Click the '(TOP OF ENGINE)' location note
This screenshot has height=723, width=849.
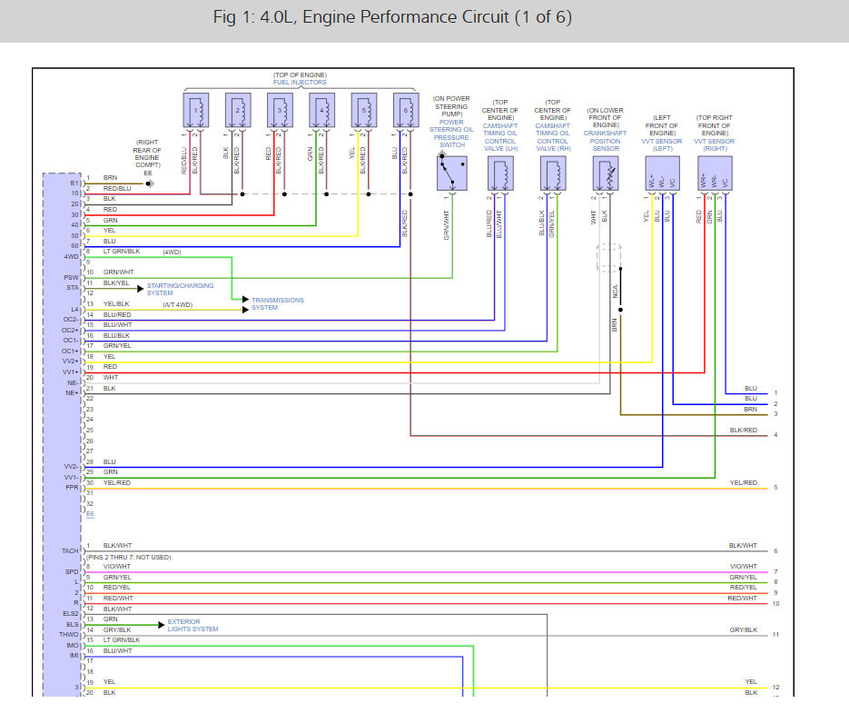[x=300, y=74]
